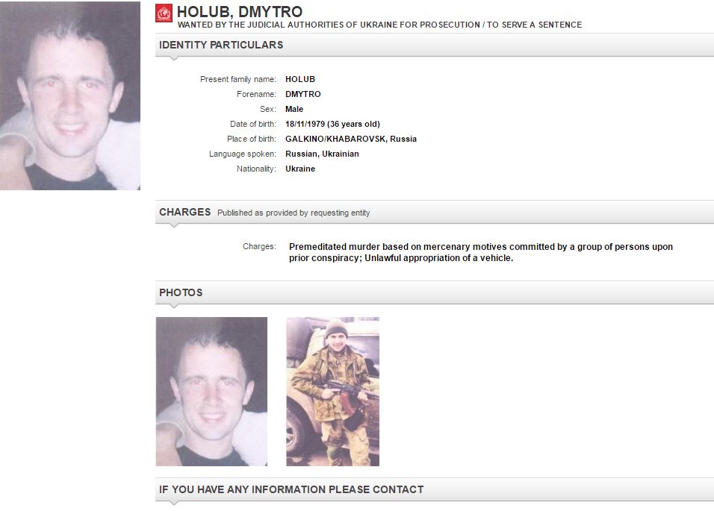
Task: Click the languages Russian, Ukrainian value
Action: point(322,154)
